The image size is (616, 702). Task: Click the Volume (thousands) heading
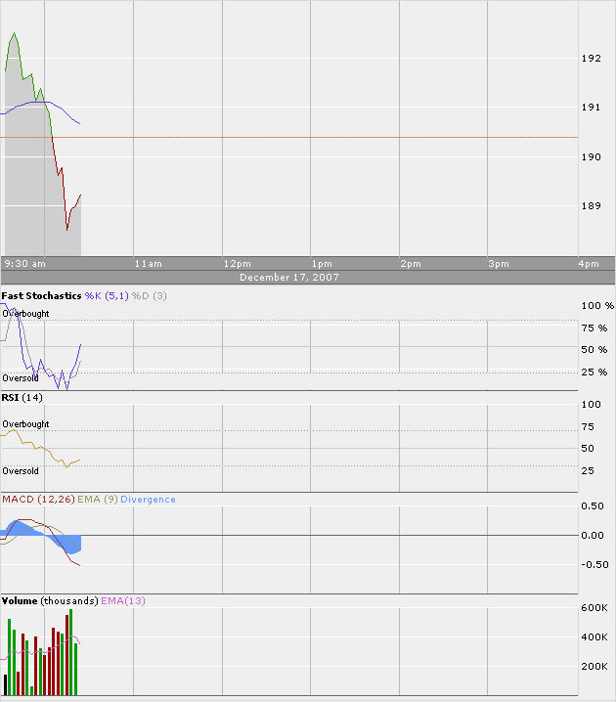coord(50,601)
